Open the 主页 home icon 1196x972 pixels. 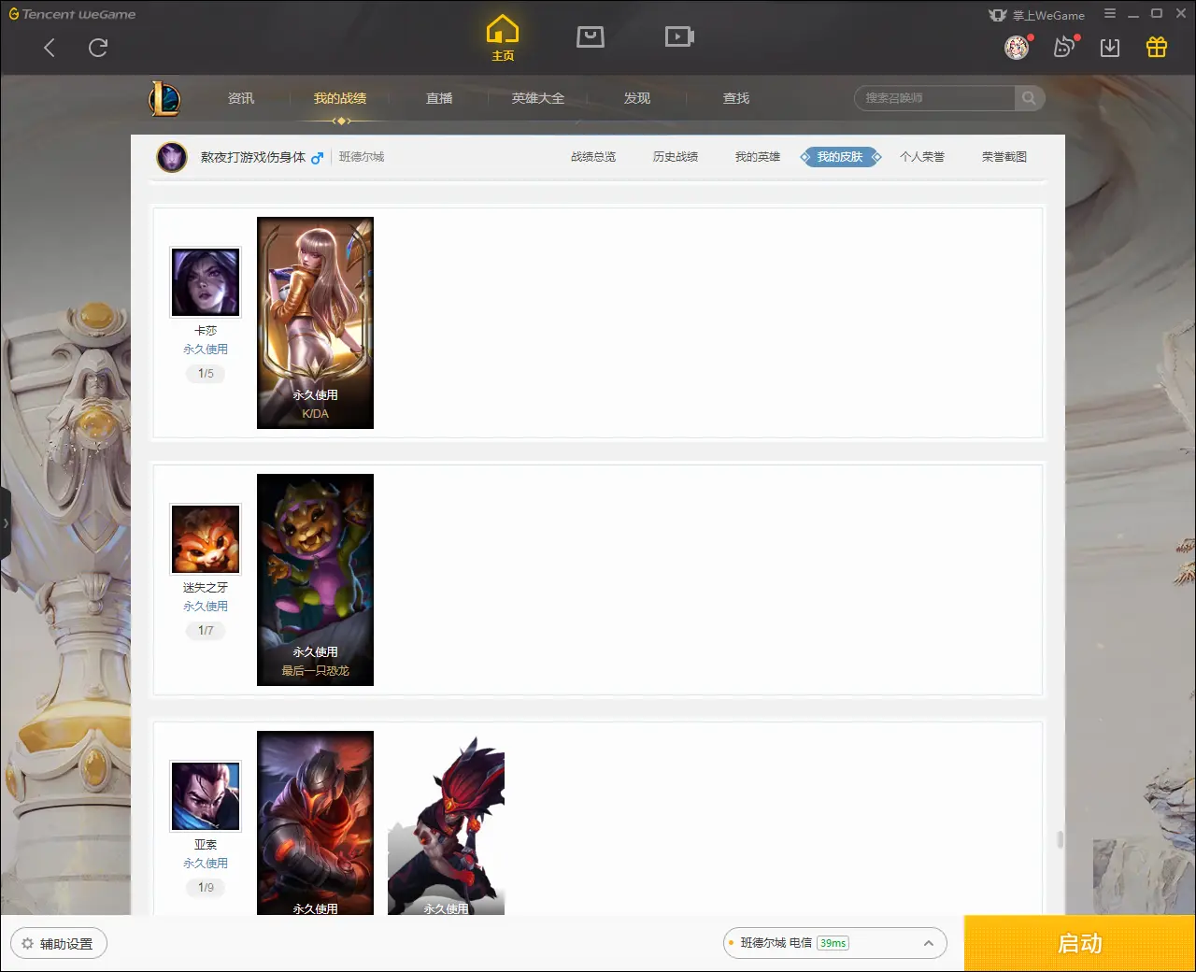click(x=503, y=38)
